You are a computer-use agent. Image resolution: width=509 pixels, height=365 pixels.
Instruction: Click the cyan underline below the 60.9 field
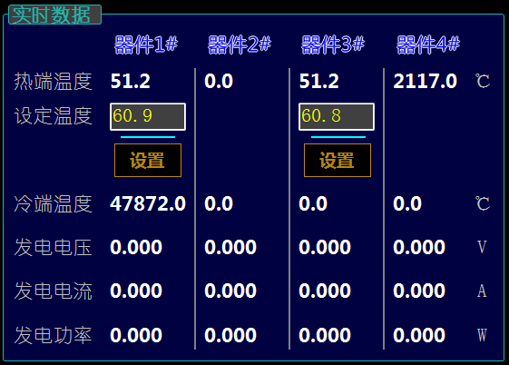(x=148, y=137)
